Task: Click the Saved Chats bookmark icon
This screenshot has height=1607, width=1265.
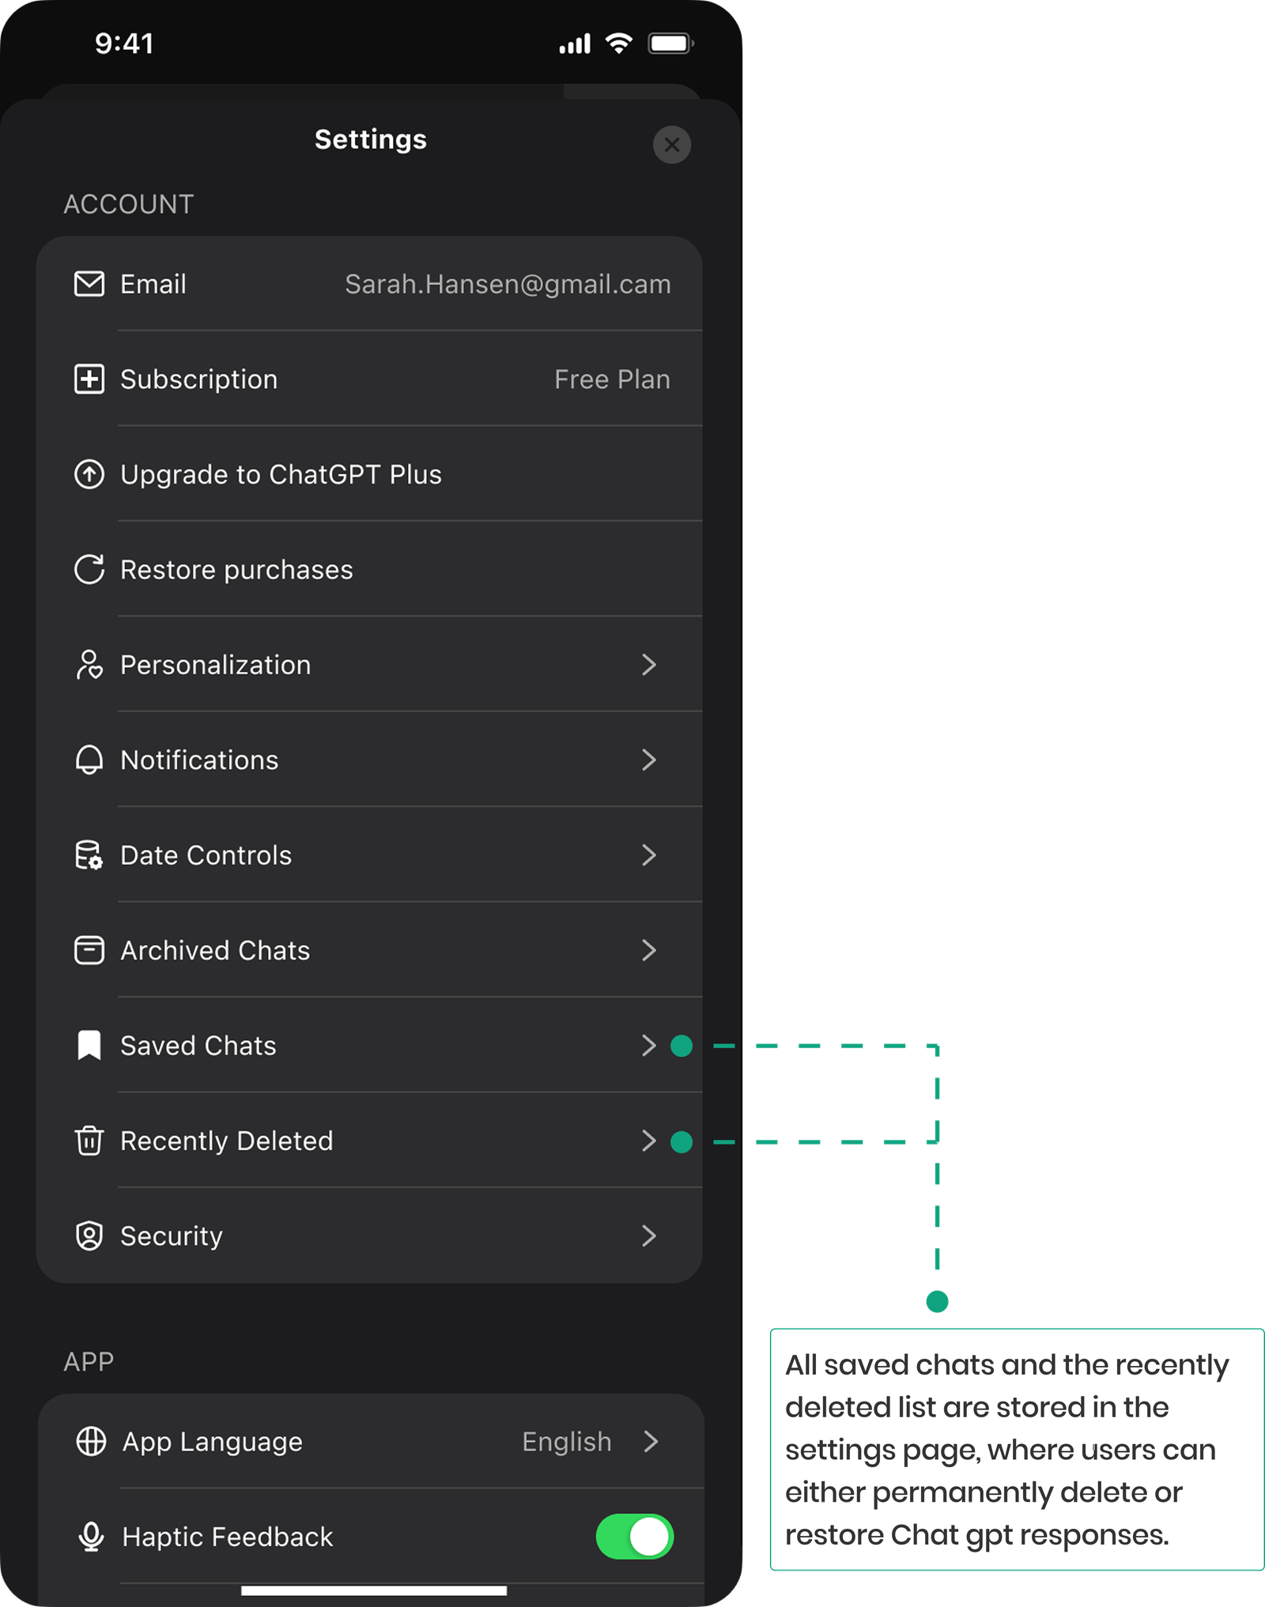Action: [x=89, y=1046]
